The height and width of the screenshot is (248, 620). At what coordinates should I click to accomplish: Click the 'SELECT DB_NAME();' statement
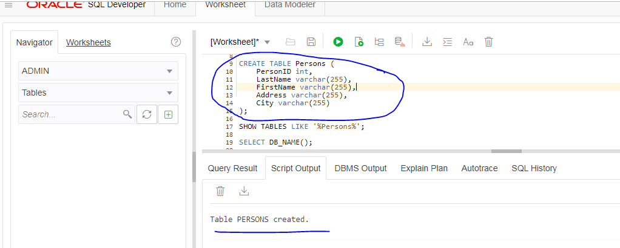275,142
